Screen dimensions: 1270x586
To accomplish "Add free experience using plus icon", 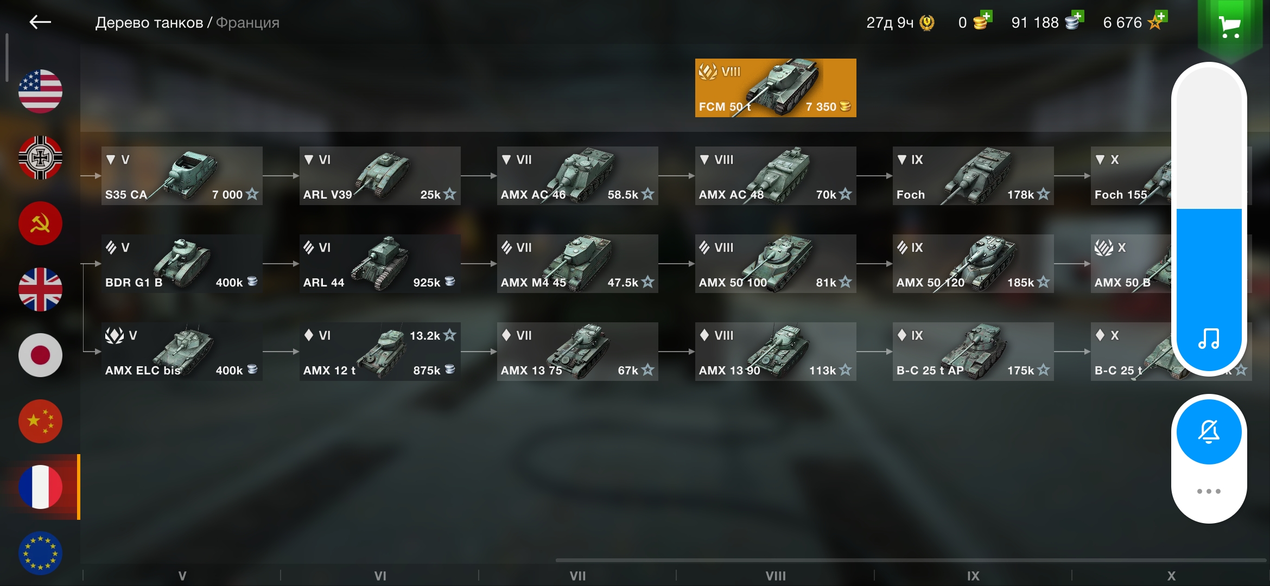I will coord(1161,16).
